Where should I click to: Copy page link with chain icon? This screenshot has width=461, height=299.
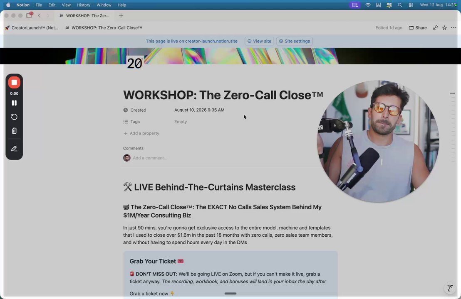(x=435, y=27)
